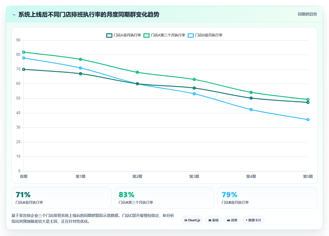Click the y-axis value 0

[x=19, y=171]
